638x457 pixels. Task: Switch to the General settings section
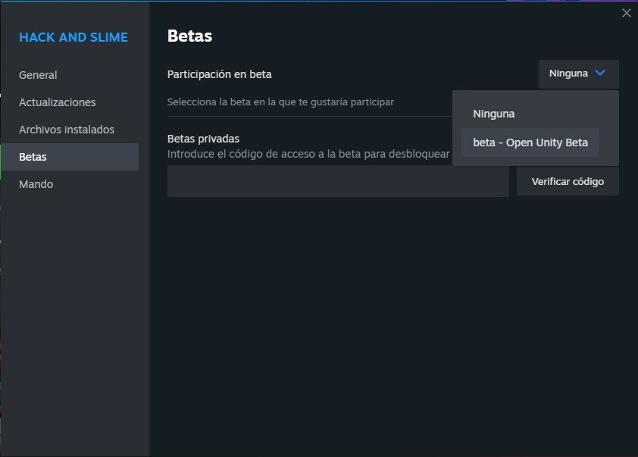point(37,74)
